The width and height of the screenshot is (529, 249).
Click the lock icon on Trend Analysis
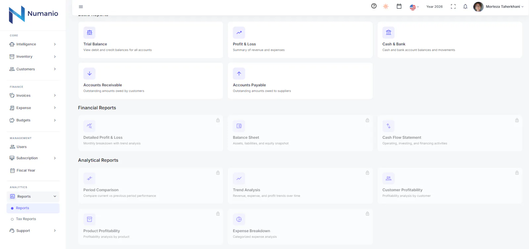click(x=367, y=173)
